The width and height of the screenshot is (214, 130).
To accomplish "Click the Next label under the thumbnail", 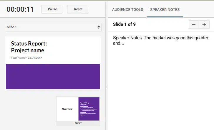I will [78, 123].
